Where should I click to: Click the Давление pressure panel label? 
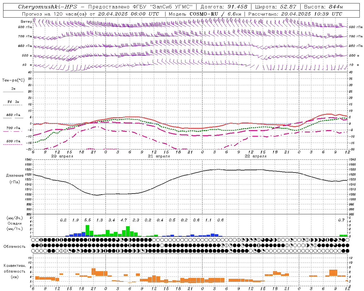[15, 176]
